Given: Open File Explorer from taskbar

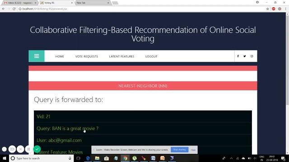Looking at the screenshot, I should (97, 158).
